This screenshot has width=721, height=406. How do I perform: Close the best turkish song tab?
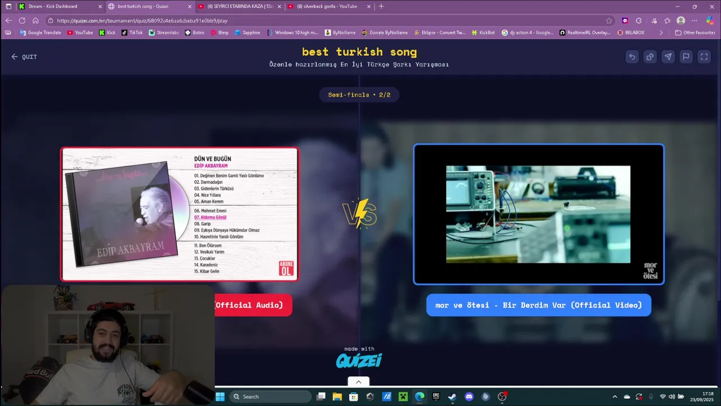click(x=189, y=6)
